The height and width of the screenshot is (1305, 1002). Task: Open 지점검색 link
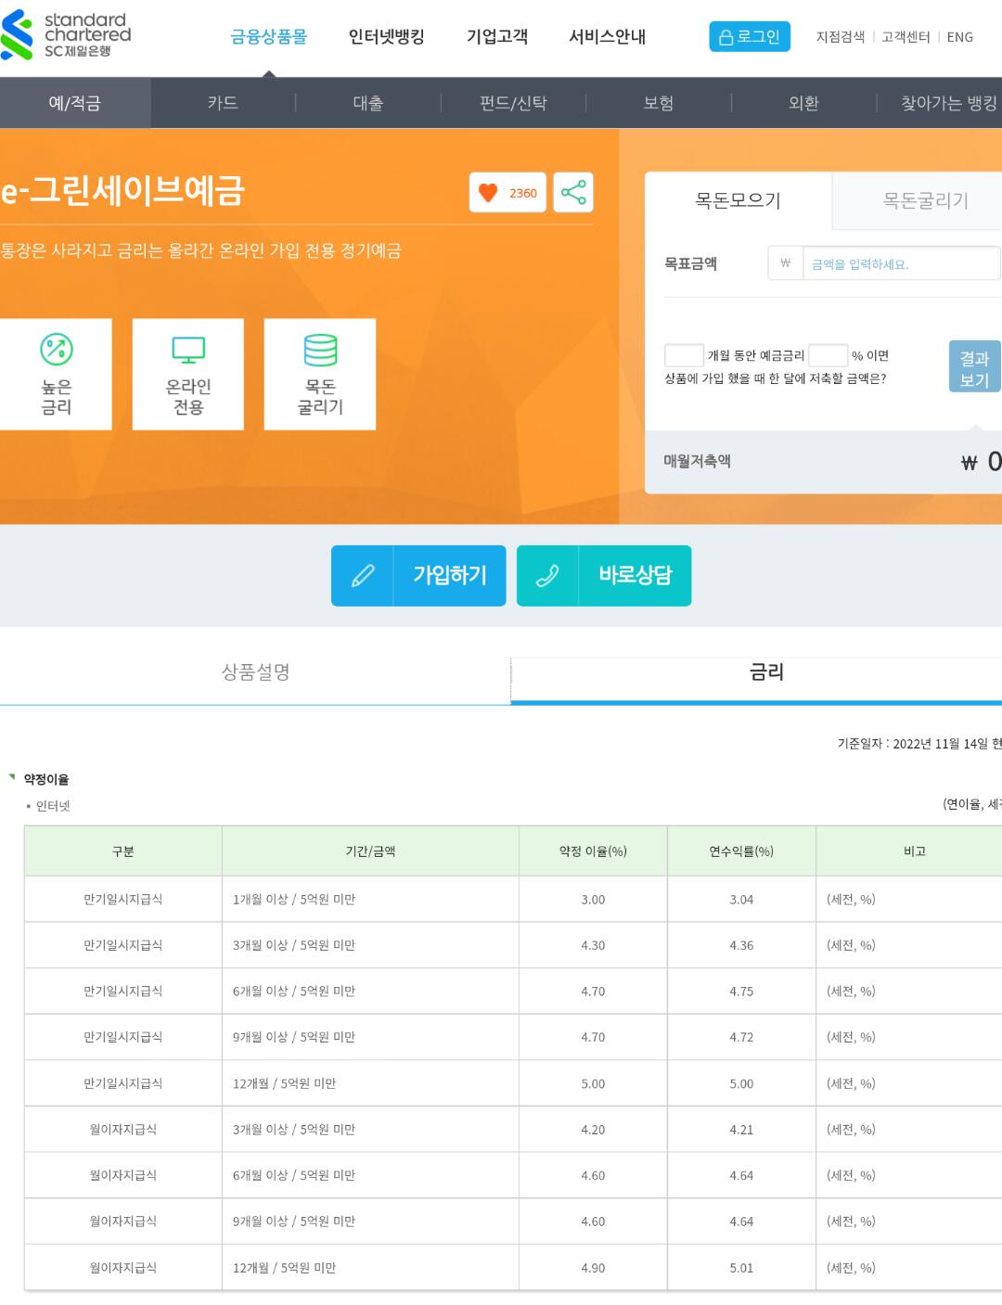841,37
